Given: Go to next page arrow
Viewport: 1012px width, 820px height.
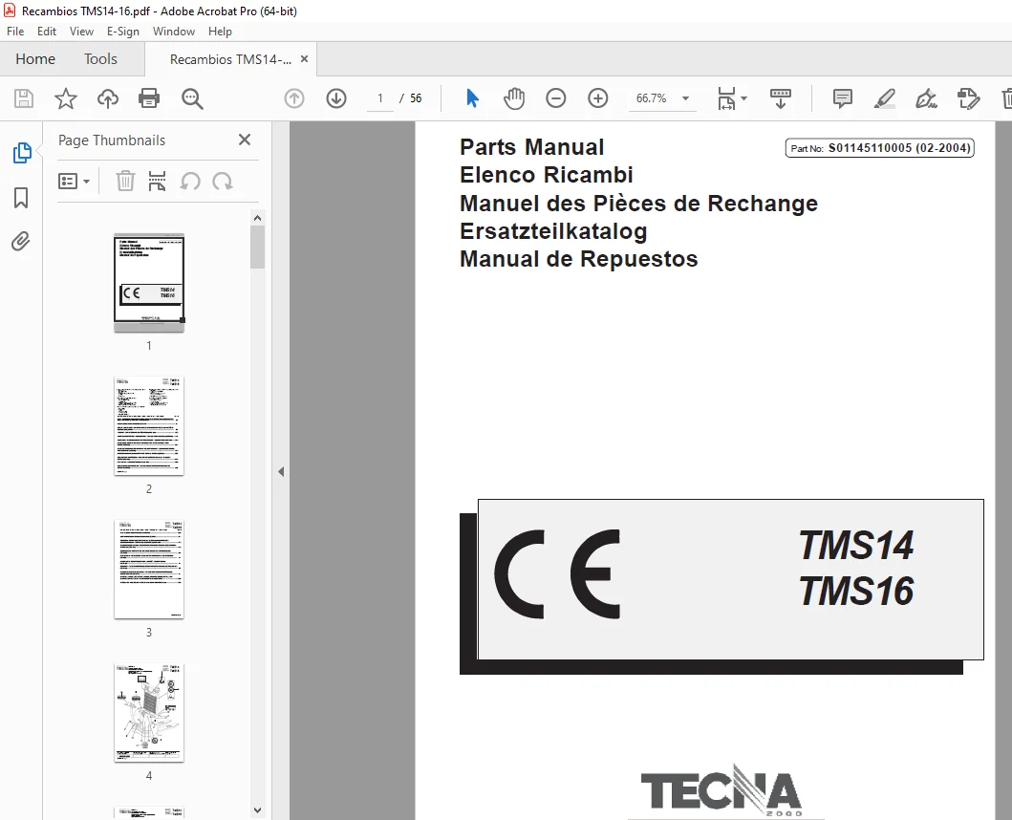Looking at the screenshot, I should (336, 98).
